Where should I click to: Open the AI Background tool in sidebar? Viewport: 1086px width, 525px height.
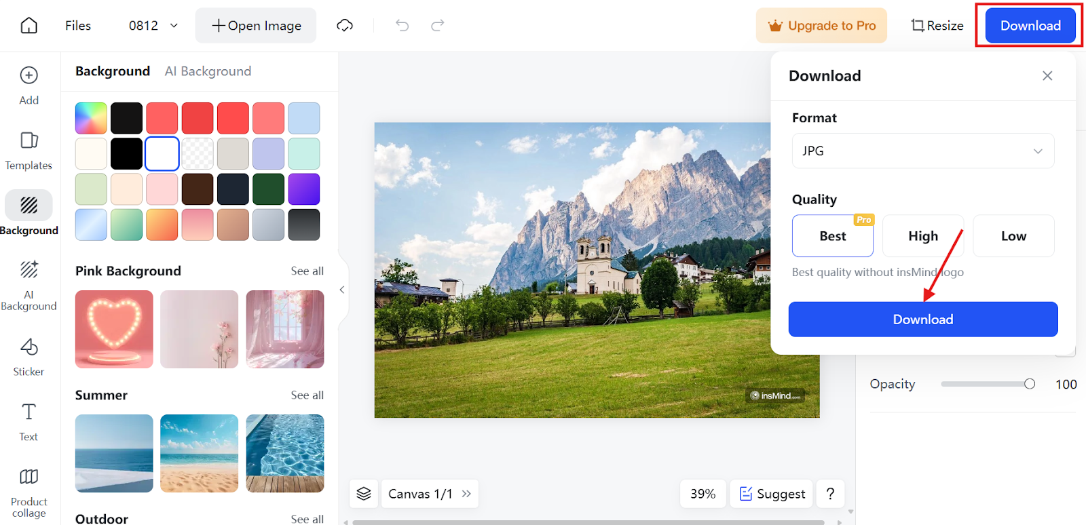29,285
